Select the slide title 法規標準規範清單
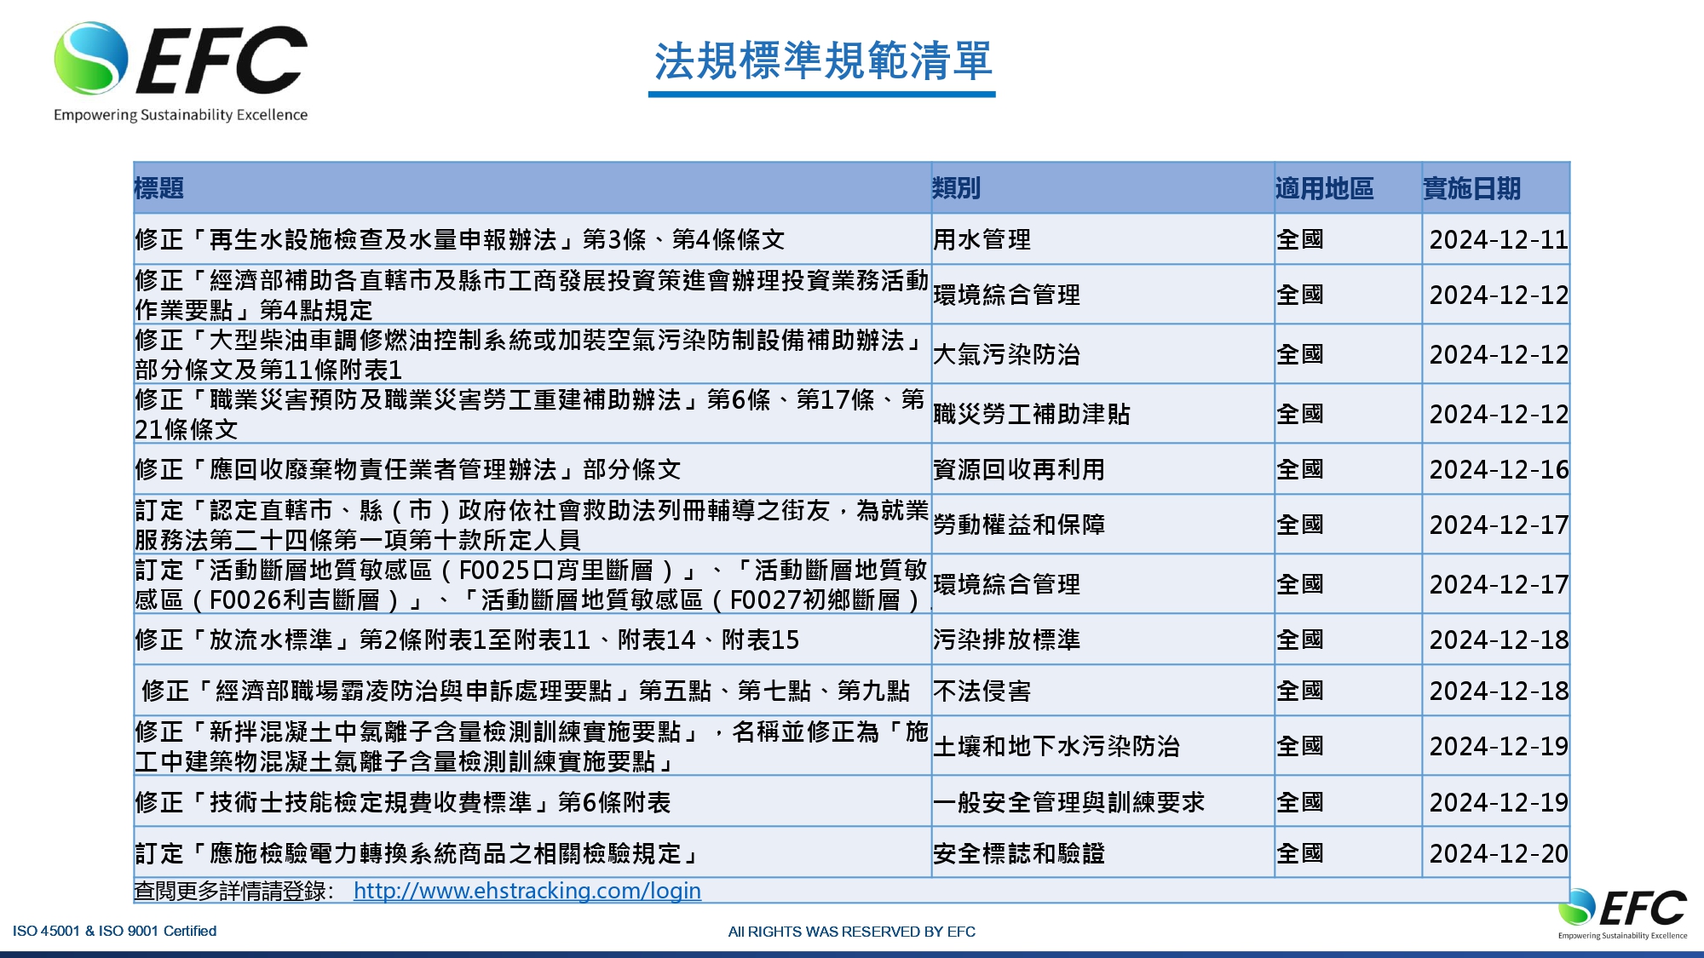The width and height of the screenshot is (1704, 958). (x=822, y=61)
